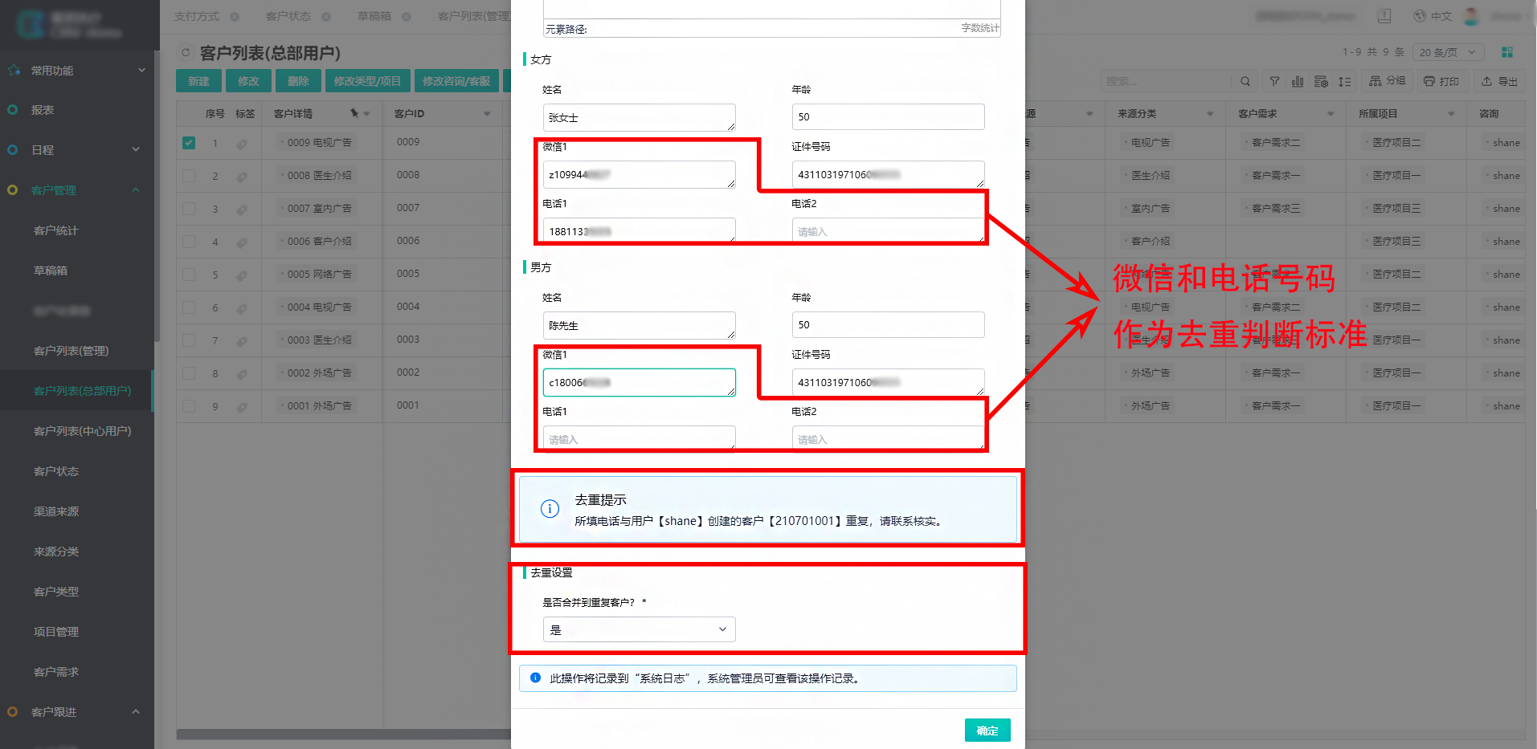
Task: Check the checkbox for row 8
Action: pos(189,373)
